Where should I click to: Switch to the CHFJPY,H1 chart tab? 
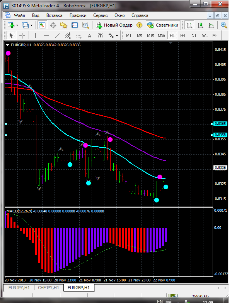tap(48, 288)
